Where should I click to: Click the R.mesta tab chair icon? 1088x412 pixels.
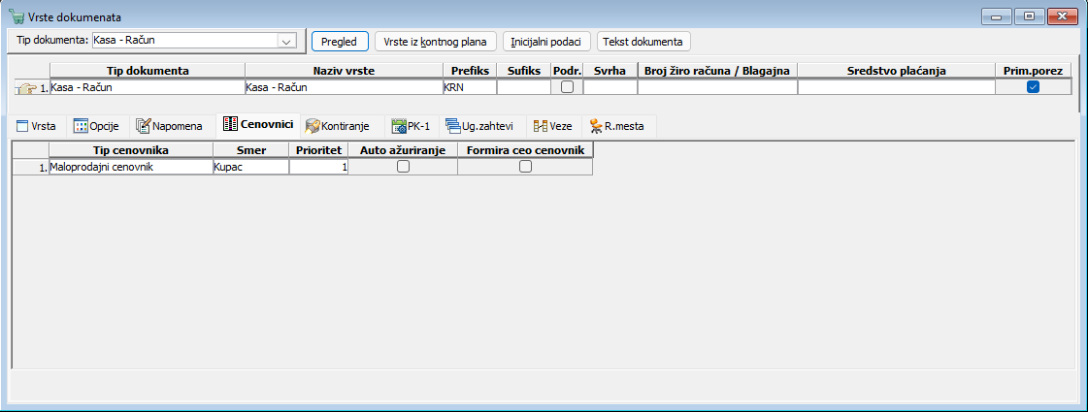point(595,126)
